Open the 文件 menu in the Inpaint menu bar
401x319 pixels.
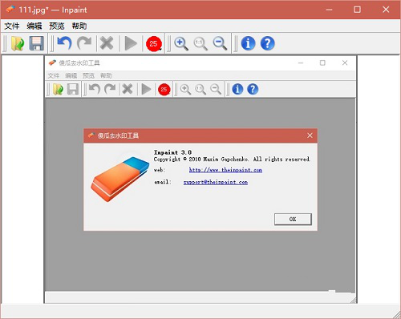[x=12, y=26]
